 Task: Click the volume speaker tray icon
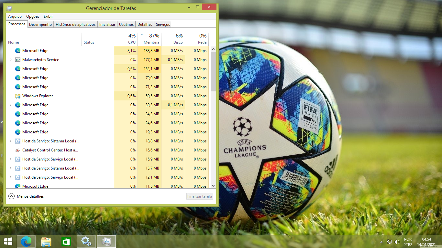coord(397,242)
